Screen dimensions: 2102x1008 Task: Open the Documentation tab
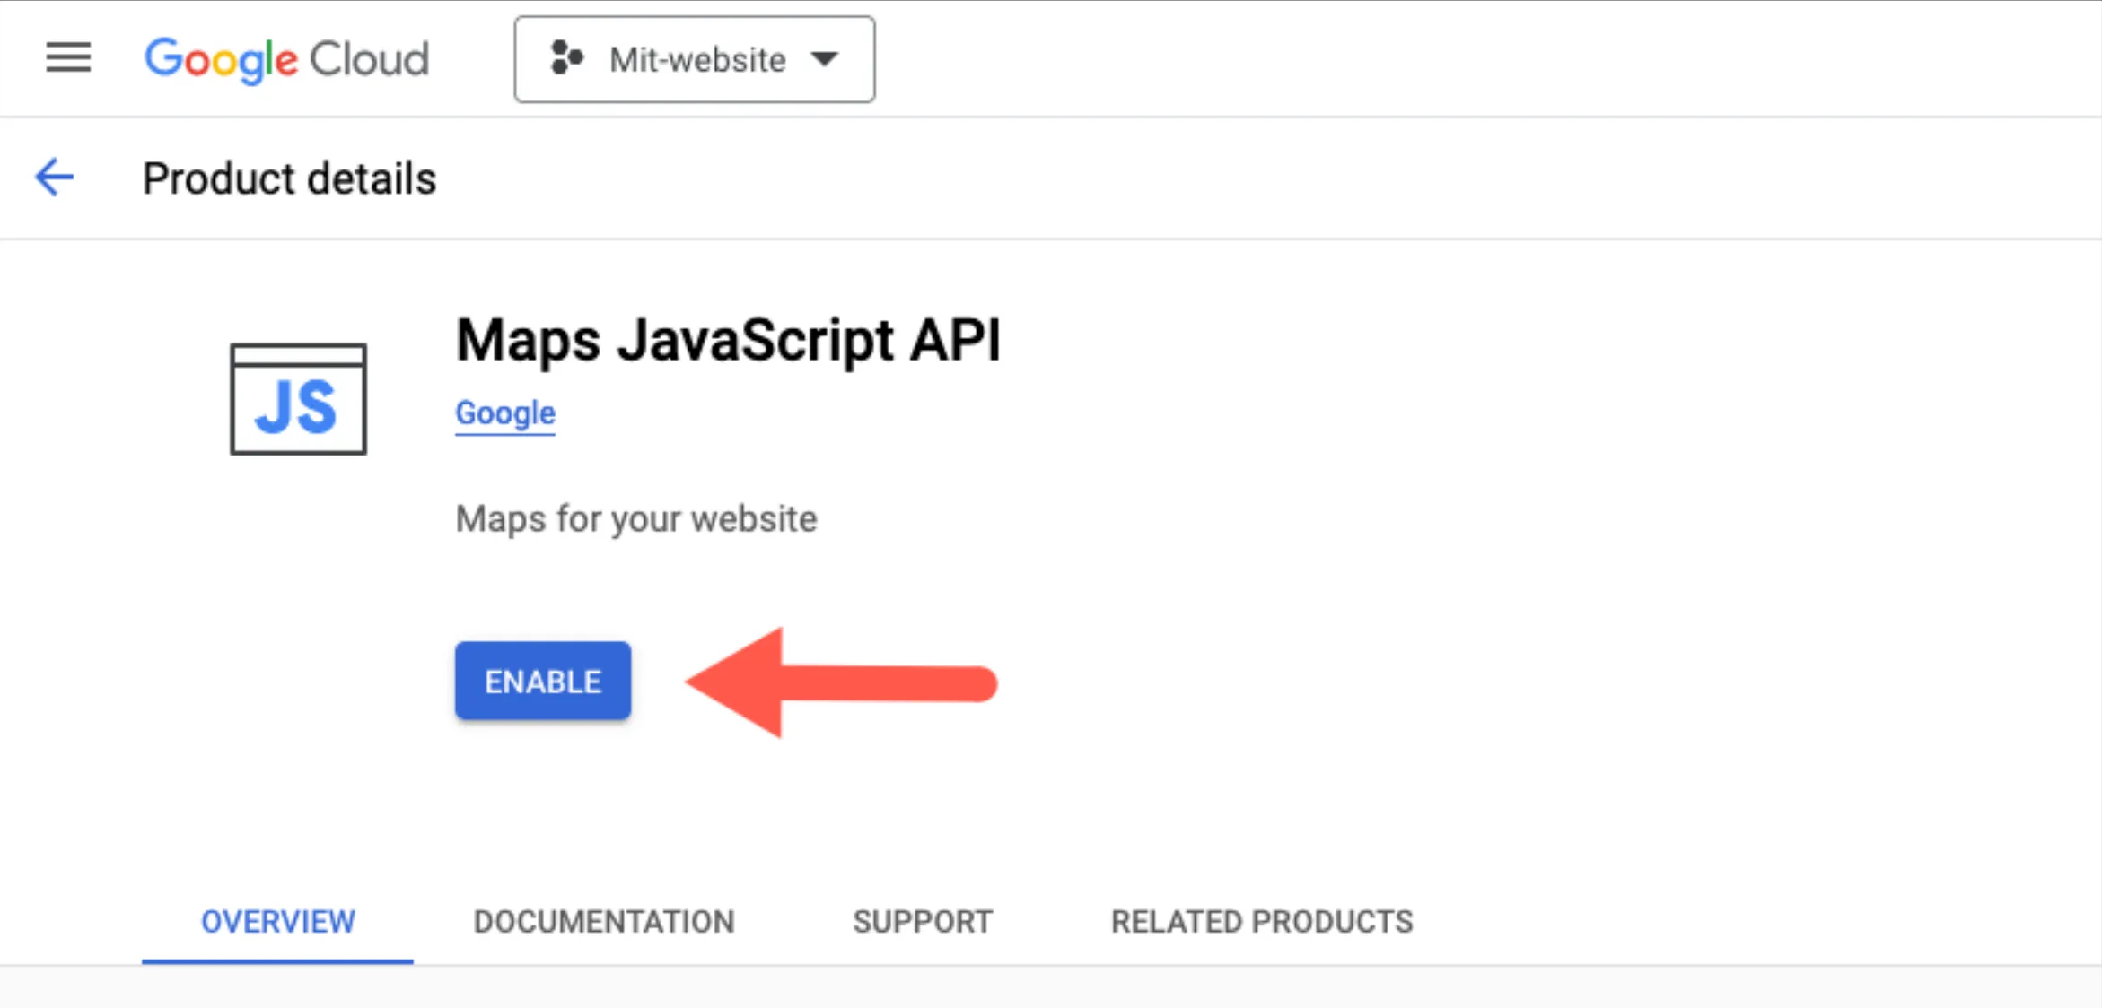pos(604,921)
